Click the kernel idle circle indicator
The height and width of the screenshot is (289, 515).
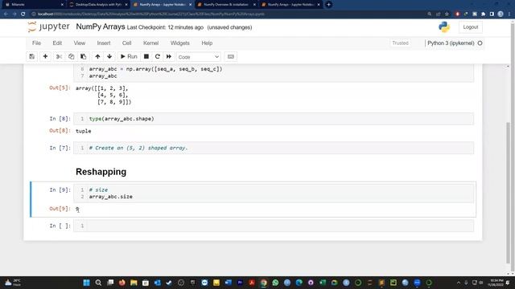[x=480, y=43]
